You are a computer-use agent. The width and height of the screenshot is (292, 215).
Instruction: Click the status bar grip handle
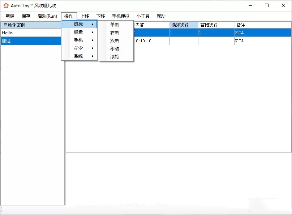(x=2, y=210)
